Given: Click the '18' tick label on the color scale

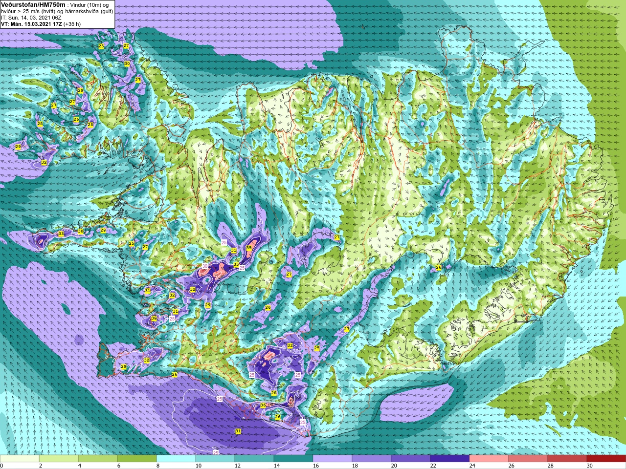Looking at the screenshot, I should (355, 466).
